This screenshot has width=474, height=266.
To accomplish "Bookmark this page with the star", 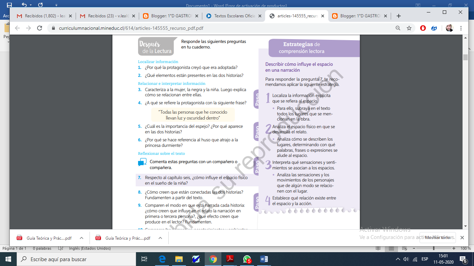I will coord(409,28).
